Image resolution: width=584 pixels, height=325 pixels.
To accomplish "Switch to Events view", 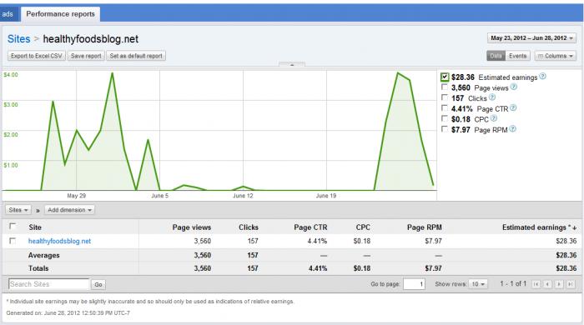I will click(518, 56).
